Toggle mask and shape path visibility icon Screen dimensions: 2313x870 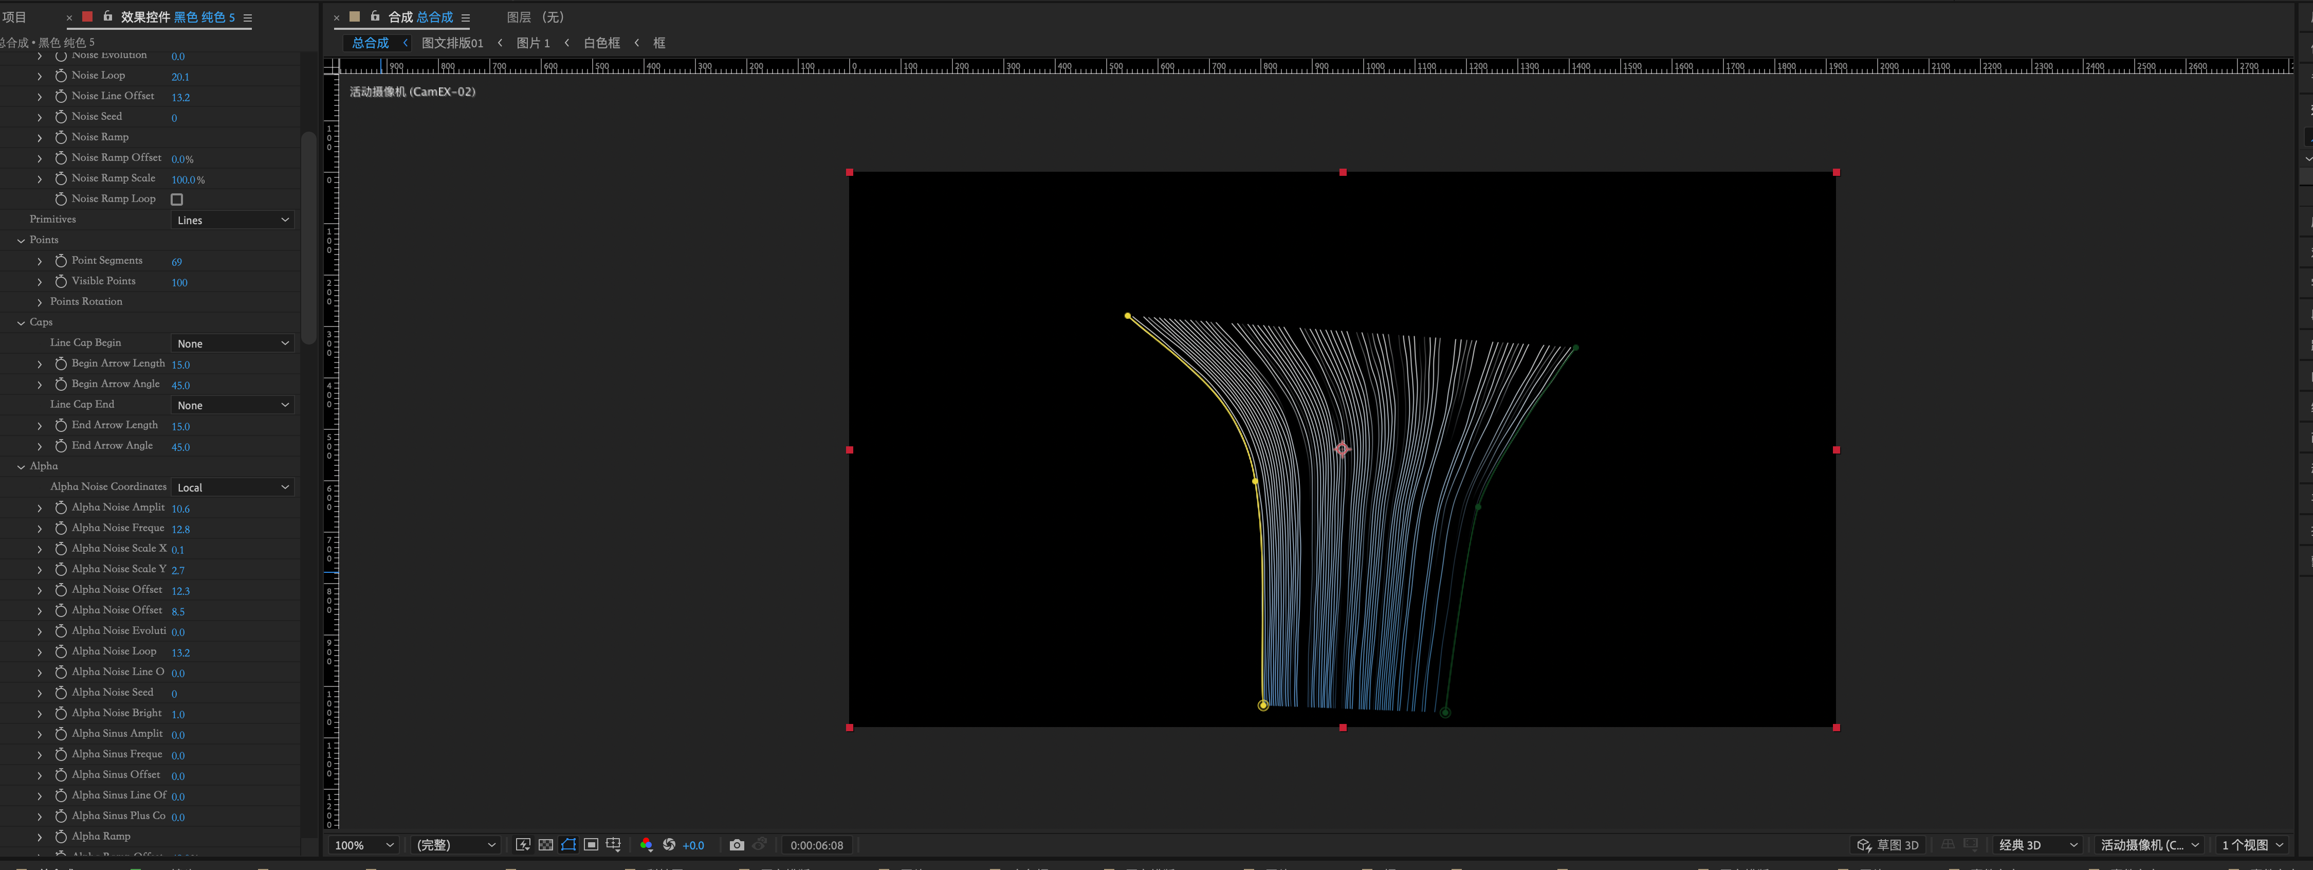tap(568, 845)
